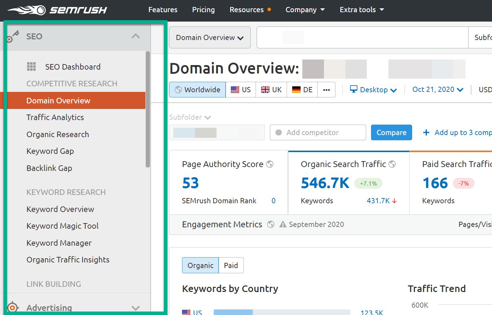The image size is (492, 315).
Task: Select the Worldwide database tab
Action: tap(198, 90)
